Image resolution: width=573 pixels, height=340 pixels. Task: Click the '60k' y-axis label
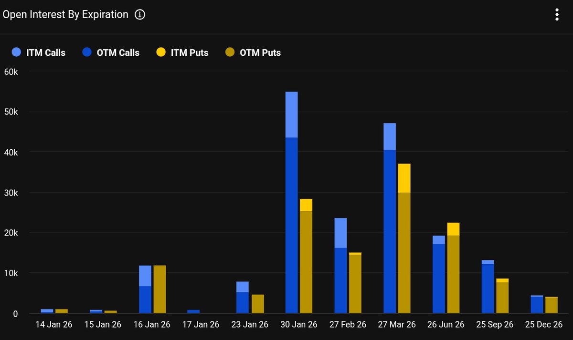[11, 72]
